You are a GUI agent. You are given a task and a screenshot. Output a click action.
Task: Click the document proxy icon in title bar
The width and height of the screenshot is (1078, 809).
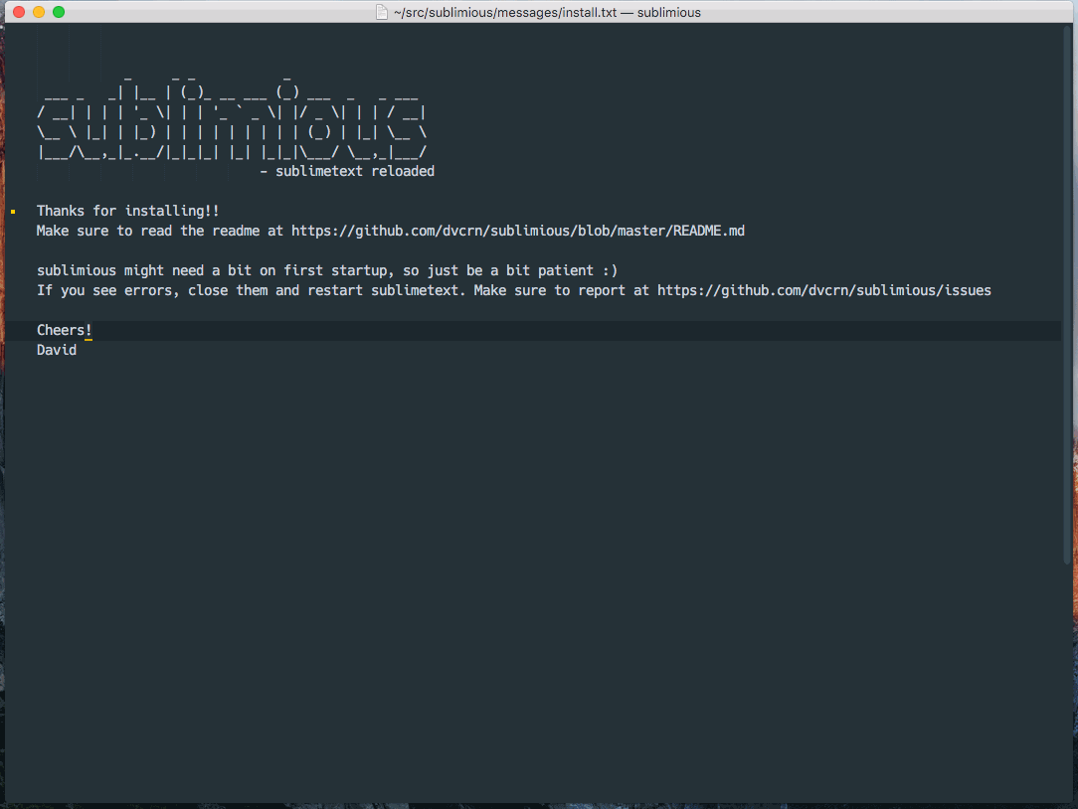click(x=382, y=12)
